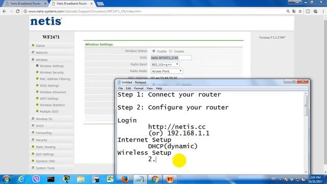Expand the DHCP section
This screenshot has width=327, height=184.
pos(40,126)
